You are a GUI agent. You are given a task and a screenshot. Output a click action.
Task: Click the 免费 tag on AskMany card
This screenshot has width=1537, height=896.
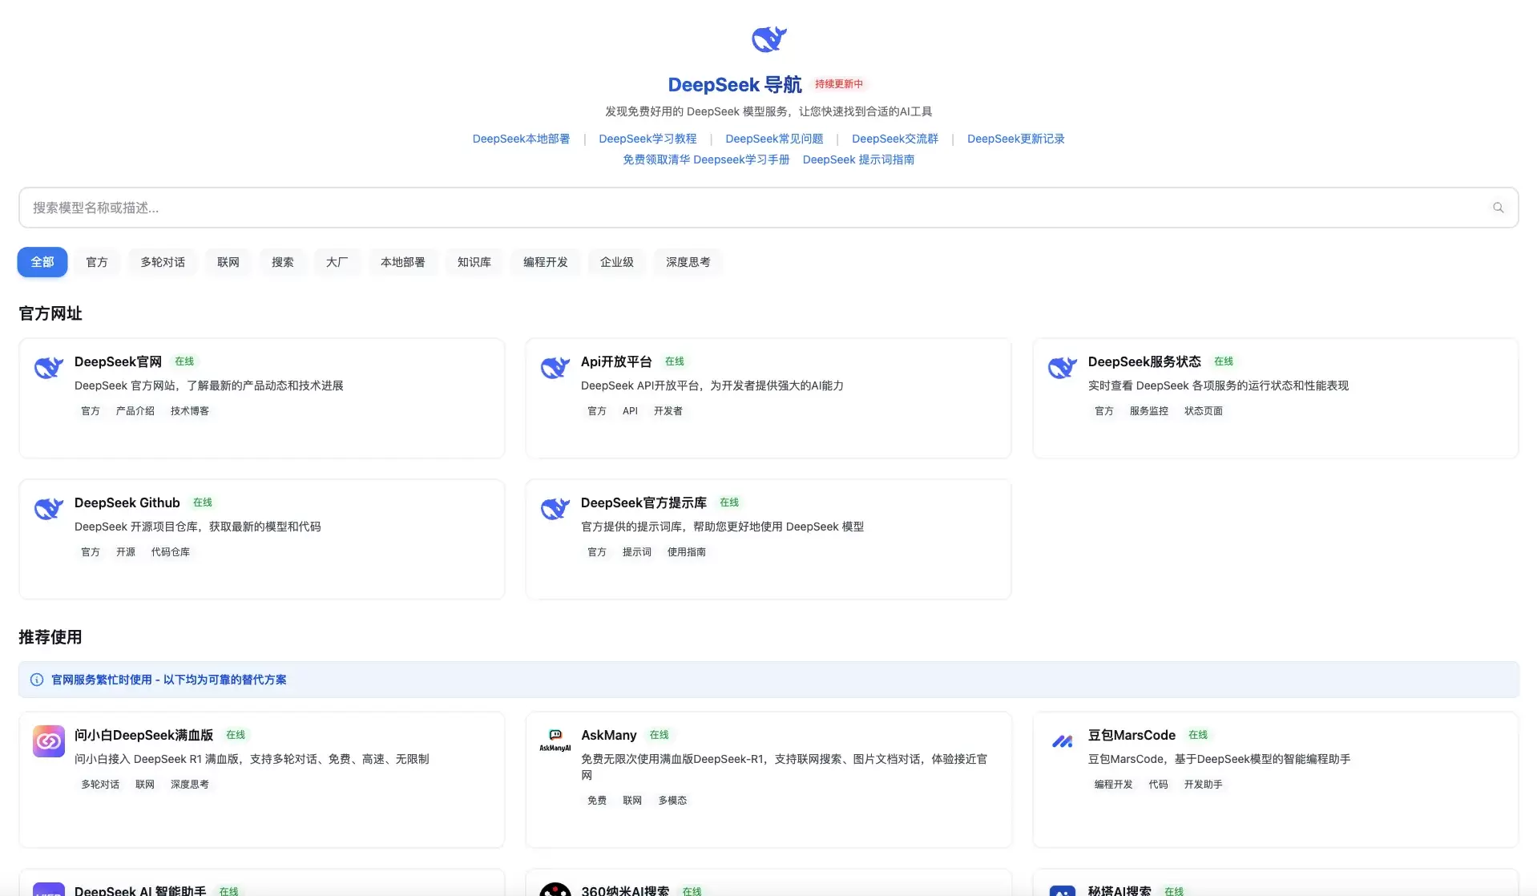(597, 801)
